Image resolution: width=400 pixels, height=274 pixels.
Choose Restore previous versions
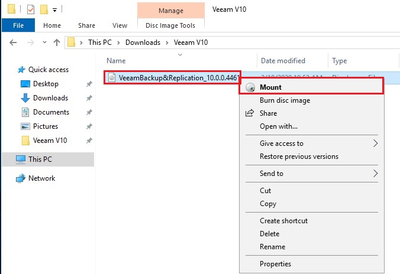[x=299, y=156]
